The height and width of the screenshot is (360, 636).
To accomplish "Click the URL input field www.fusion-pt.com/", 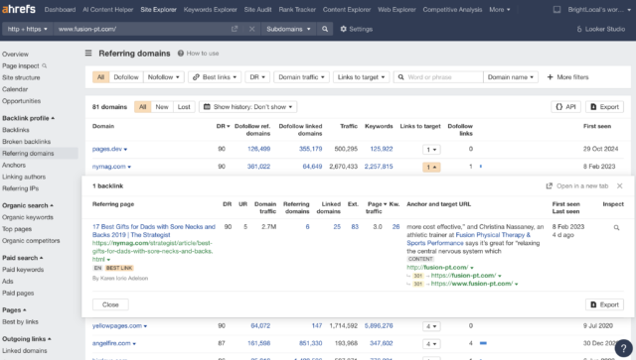I will point(142,29).
